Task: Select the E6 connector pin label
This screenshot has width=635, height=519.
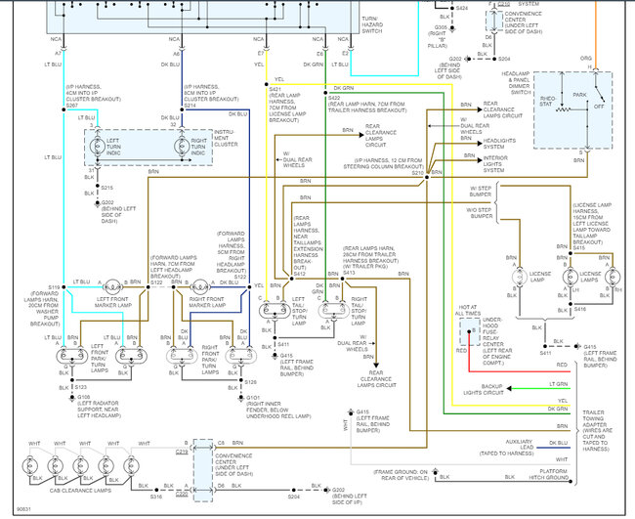Action: [319, 54]
